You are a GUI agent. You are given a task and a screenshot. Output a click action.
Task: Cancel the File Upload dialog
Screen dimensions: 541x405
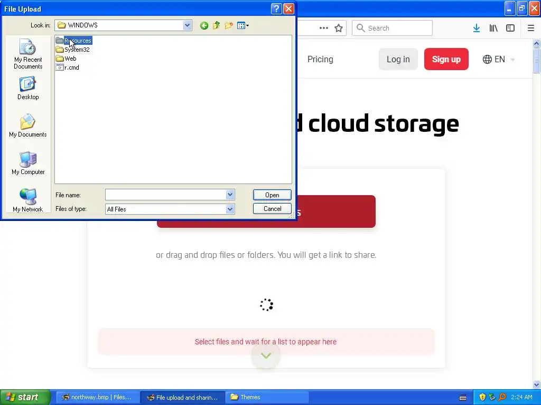(x=272, y=209)
